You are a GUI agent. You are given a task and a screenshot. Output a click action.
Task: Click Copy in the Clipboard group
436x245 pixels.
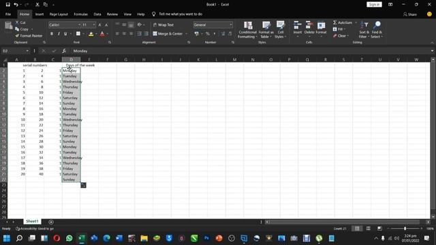(x=22, y=29)
